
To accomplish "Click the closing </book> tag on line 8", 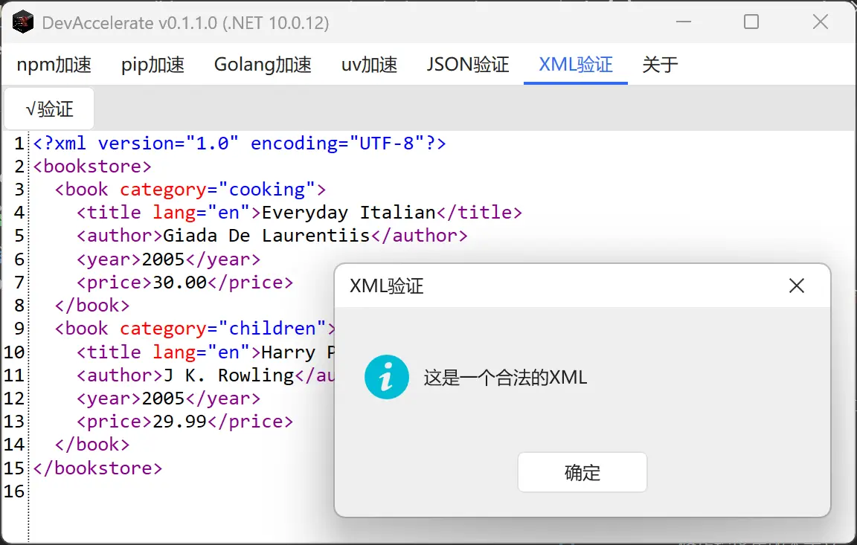I will (92, 306).
